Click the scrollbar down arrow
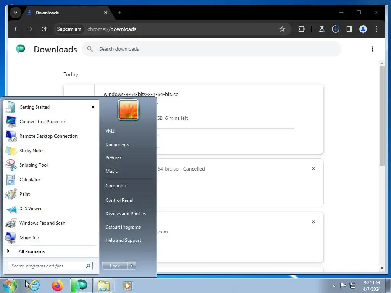The height and width of the screenshot is (293, 391). (382, 268)
